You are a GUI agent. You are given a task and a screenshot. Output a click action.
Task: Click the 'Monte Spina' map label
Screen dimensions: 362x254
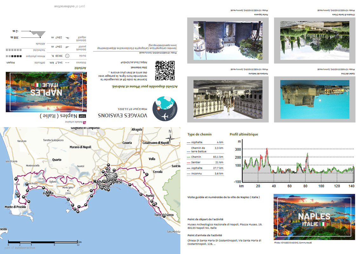(x=68, y=188)
